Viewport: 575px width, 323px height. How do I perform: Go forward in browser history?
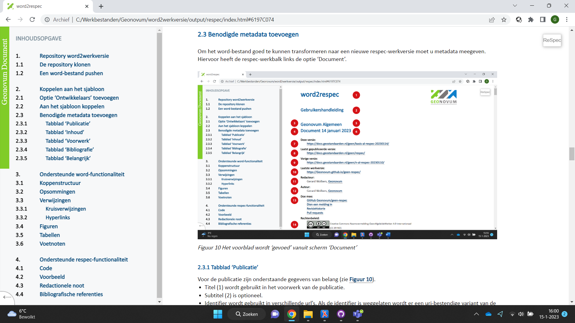(x=20, y=19)
